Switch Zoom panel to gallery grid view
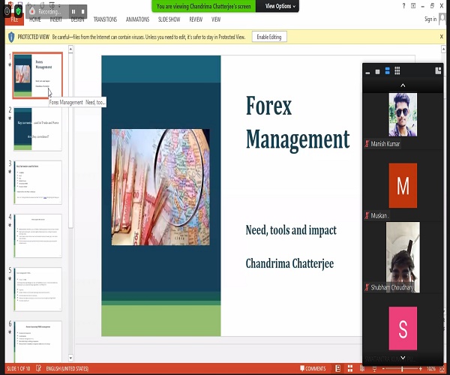This screenshot has height=375, width=450. tap(397, 70)
